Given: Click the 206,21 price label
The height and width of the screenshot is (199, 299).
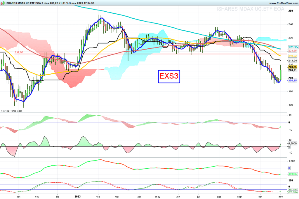Looking at the screenshot, I should tap(293, 70).
